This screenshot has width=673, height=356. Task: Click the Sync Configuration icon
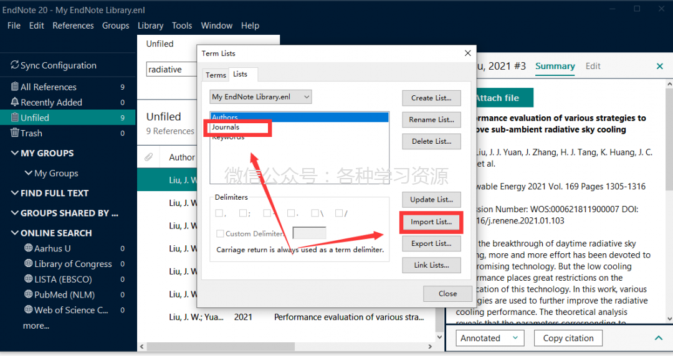pyautogui.click(x=14, y=65)
